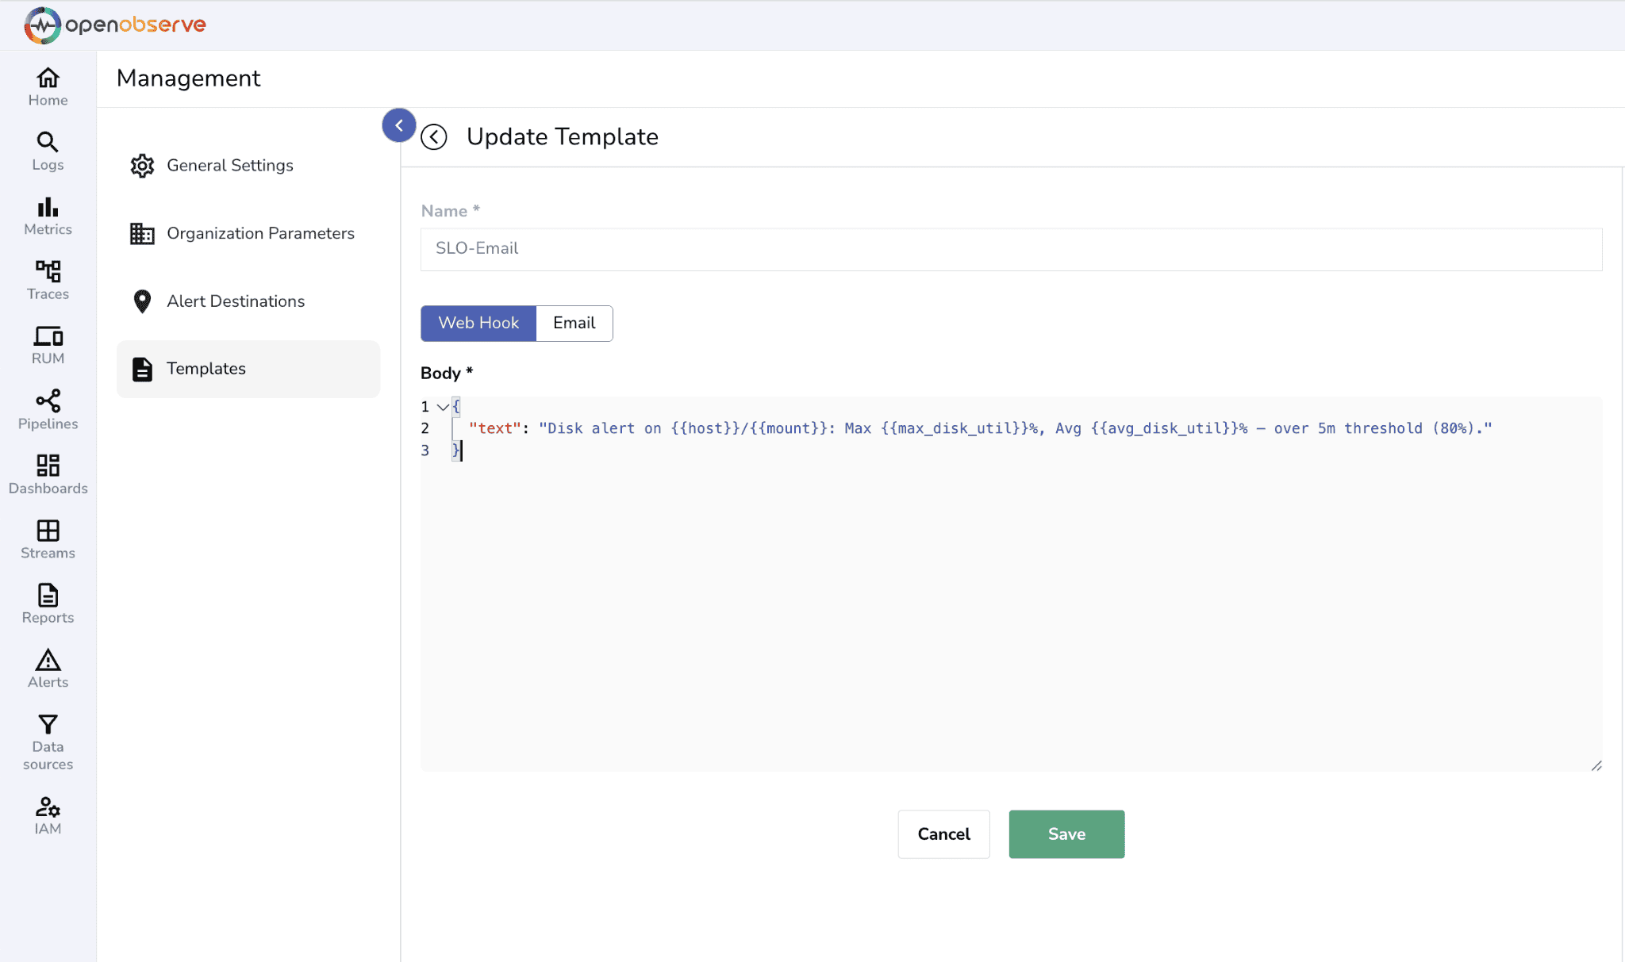
Task: Click the Management heading
Action: pos(188,79)
